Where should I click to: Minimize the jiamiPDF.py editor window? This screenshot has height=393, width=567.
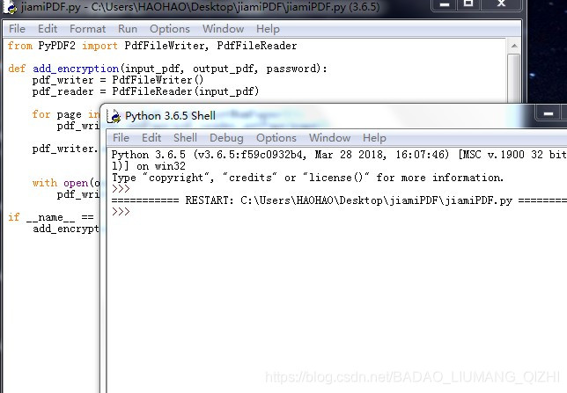pyautogui.click(x=445, y=4)
